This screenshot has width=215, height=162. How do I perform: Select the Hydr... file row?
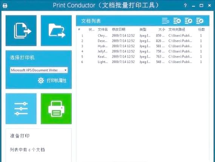(142, 46)
